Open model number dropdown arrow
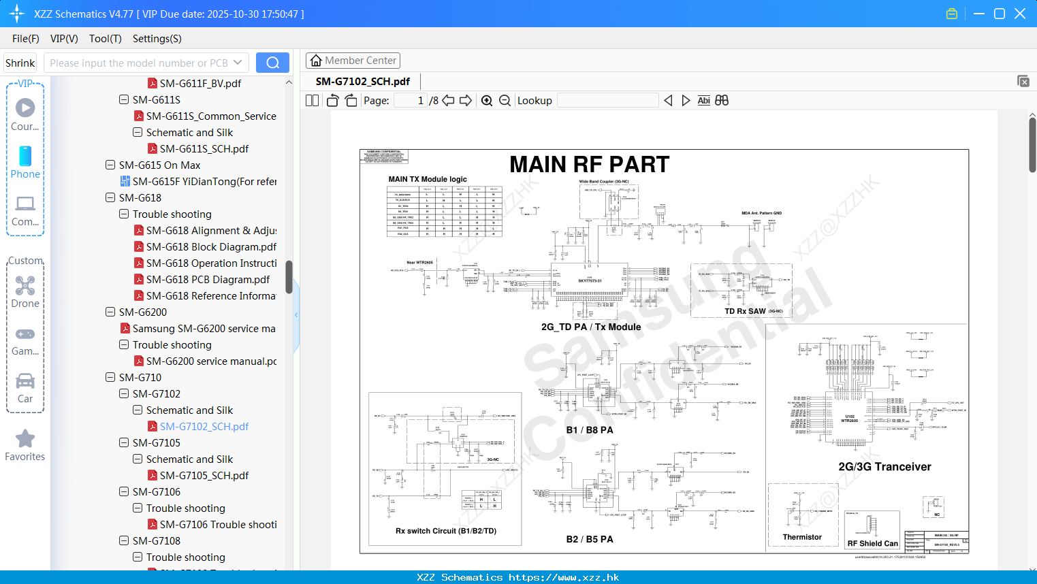1037x584 pixels. click(238, 63)
